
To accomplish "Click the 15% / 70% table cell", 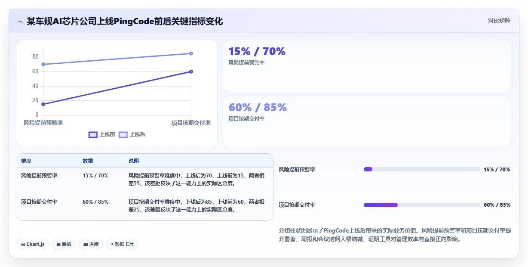I will click(x=95, y=176).
